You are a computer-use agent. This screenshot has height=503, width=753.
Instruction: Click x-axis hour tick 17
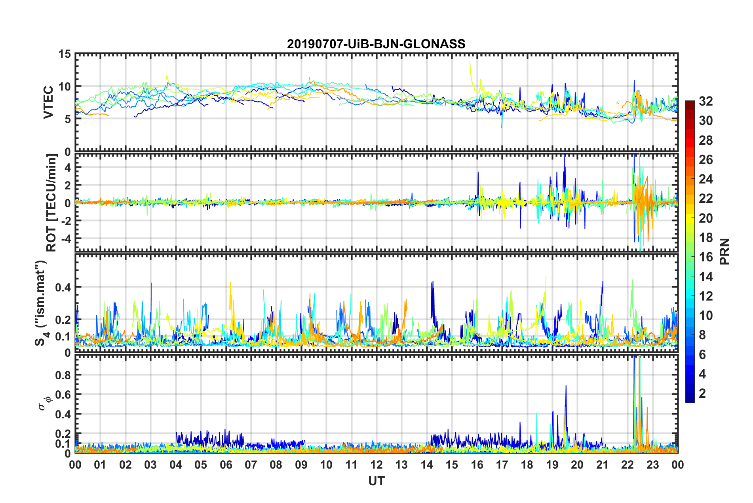coord(502,465)
